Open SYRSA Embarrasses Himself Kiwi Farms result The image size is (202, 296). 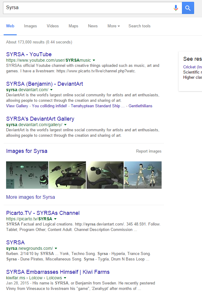pos(58,272)
